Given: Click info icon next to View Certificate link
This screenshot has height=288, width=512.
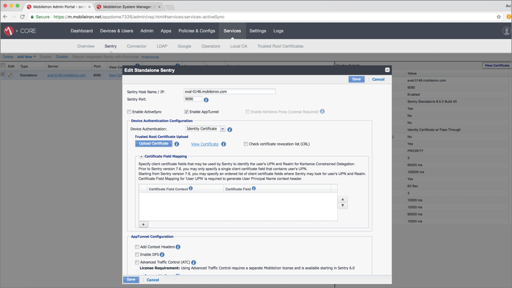Looking at the screenshot, I should [x=223, y=144].
